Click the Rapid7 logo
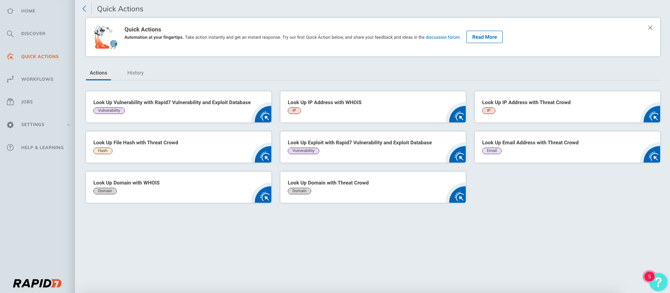 tap(37, 284)
